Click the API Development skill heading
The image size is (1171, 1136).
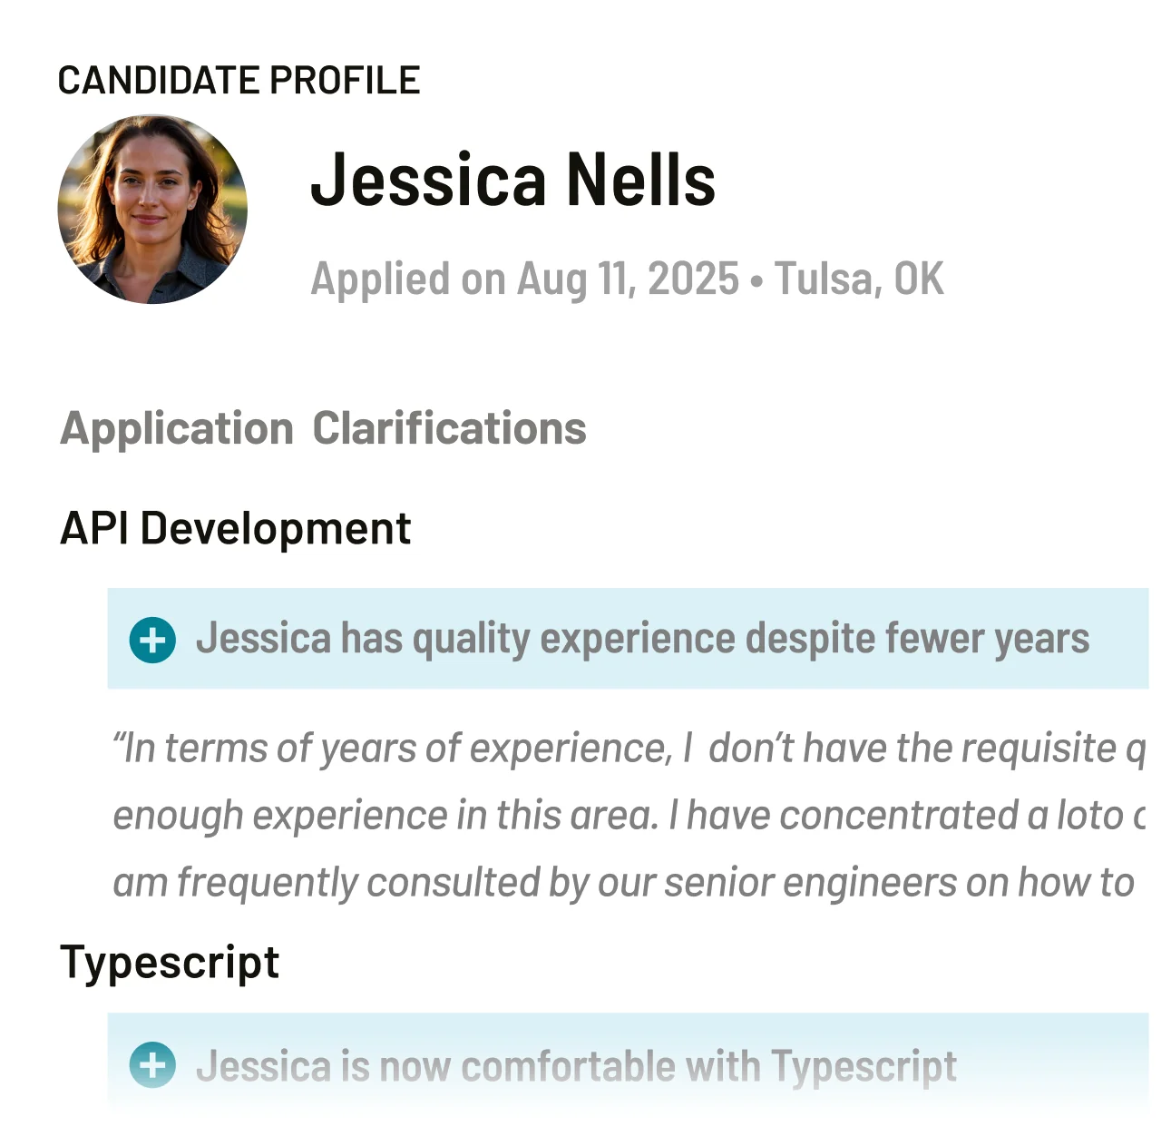[236, 528]
